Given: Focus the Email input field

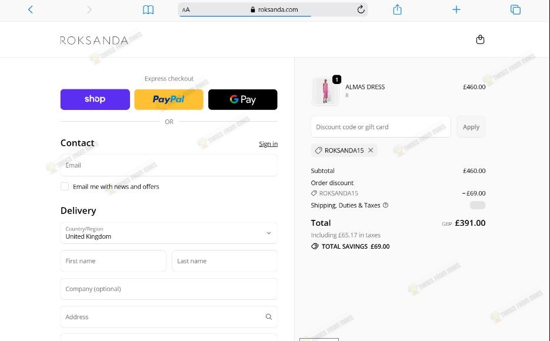Looking at the screenshot, I should (169, 165).
